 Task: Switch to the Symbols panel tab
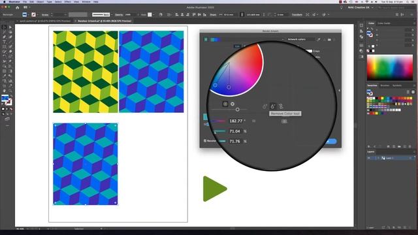point(397,86)
